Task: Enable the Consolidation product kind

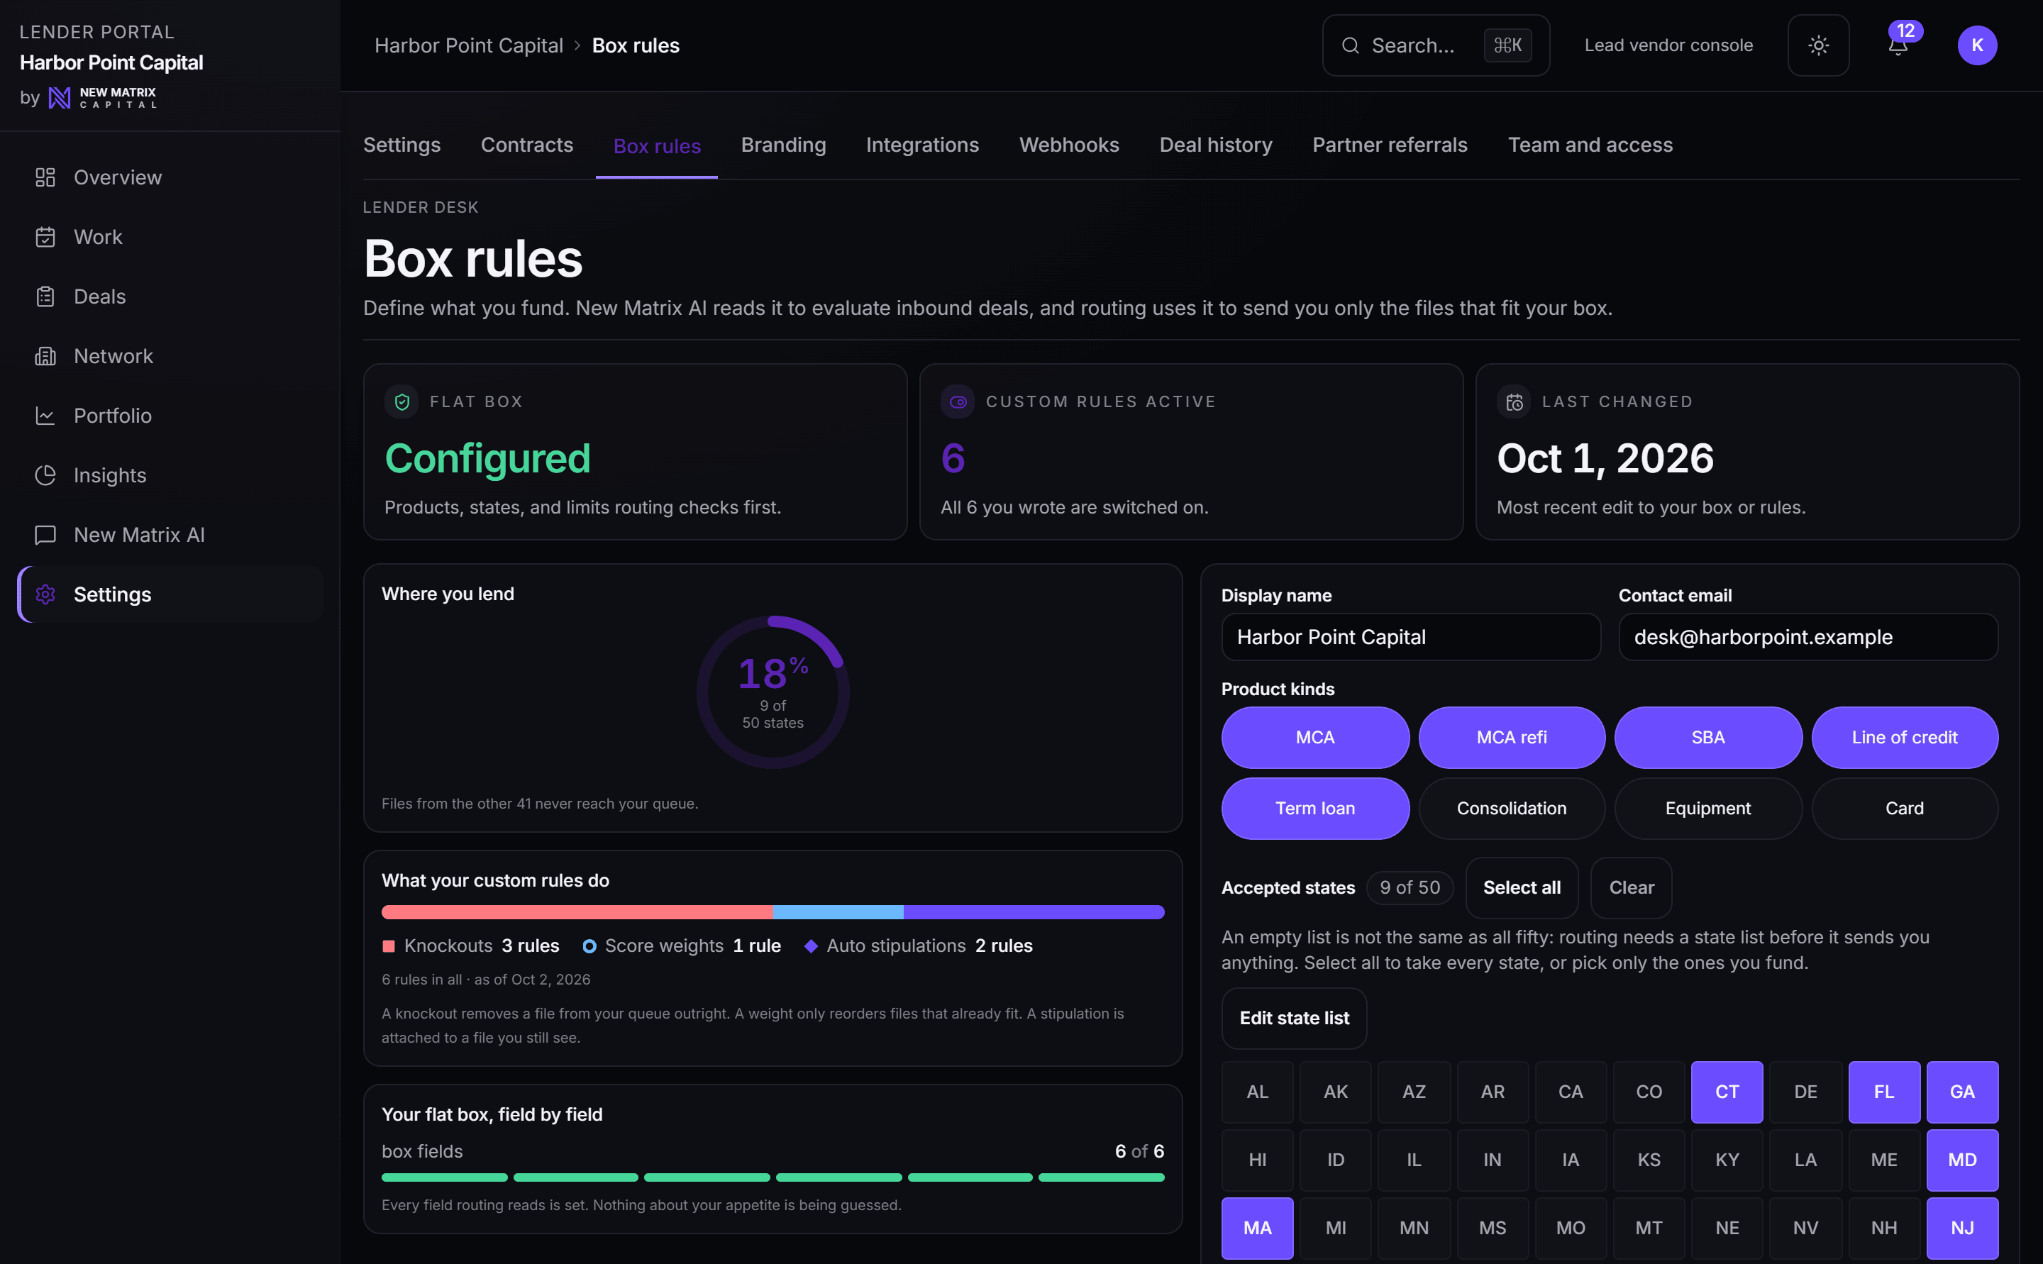Action: point(1512,809)
